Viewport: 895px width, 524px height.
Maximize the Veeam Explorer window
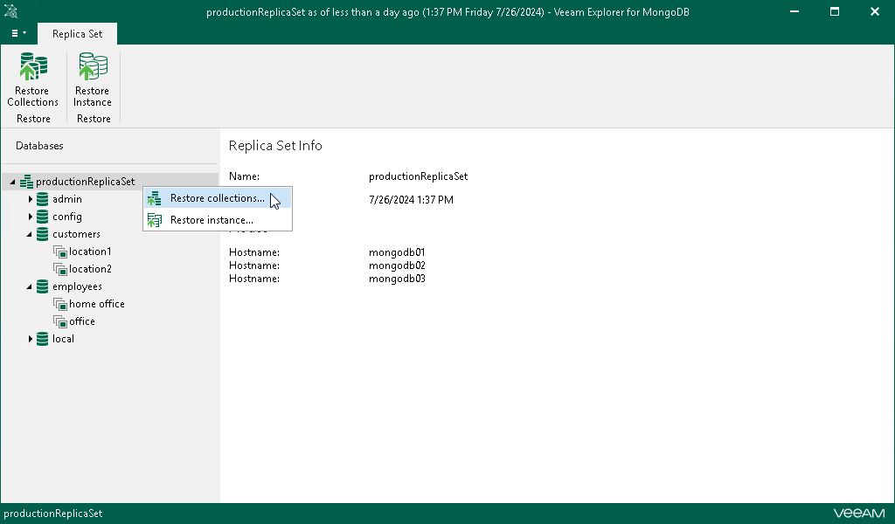point(835,11)
